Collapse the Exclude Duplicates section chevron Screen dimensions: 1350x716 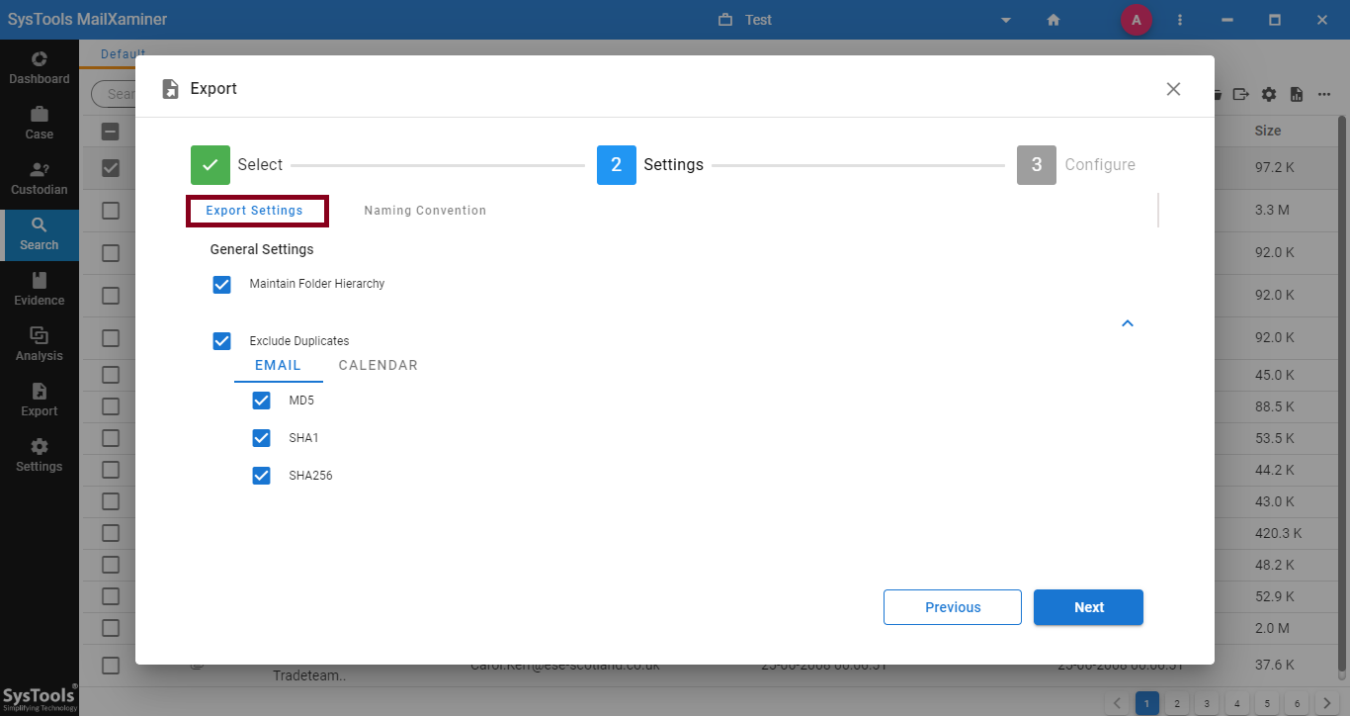[x=1128, y=323]
